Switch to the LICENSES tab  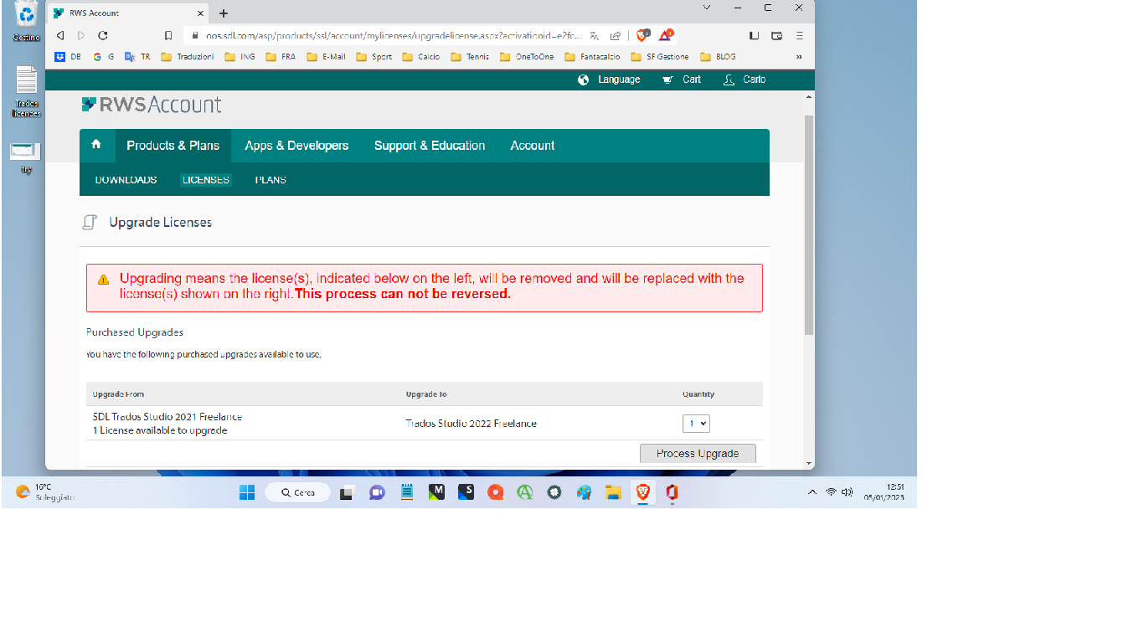click(x=204, y=179)
